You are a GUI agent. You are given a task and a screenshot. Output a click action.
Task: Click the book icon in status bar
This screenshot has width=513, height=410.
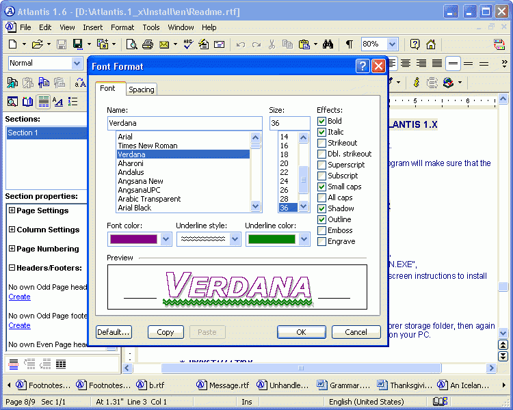pyautogui.click(x=440, y=401)
